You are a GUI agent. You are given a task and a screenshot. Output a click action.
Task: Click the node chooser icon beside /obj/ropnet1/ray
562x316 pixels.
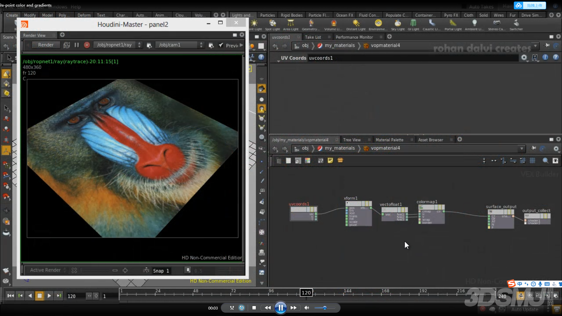[149, 45]
